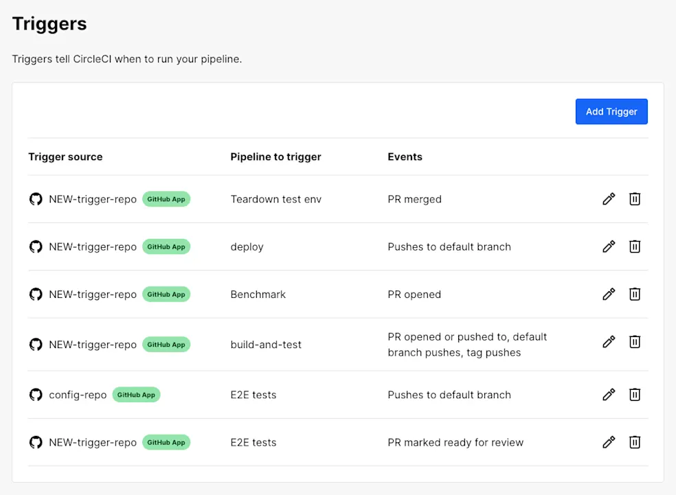
Task: Click the GitHub App badge next to config-repo
Action: tap(136, 395)
